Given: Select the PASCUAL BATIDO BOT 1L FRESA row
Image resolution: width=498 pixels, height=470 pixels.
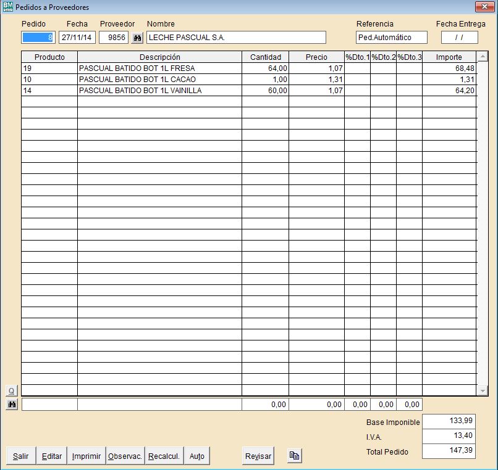Looking at the screenshot, I should coord(159,68).
